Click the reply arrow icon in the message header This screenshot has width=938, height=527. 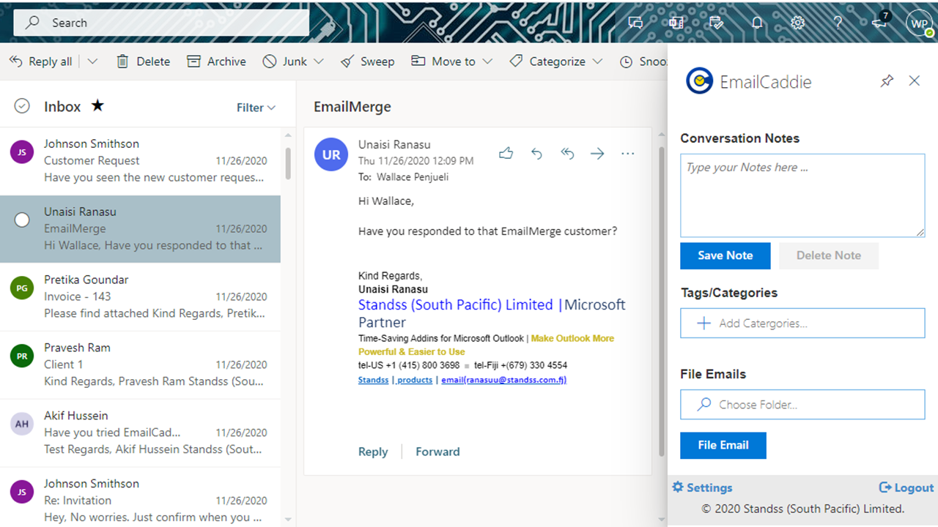click(536, 154)
